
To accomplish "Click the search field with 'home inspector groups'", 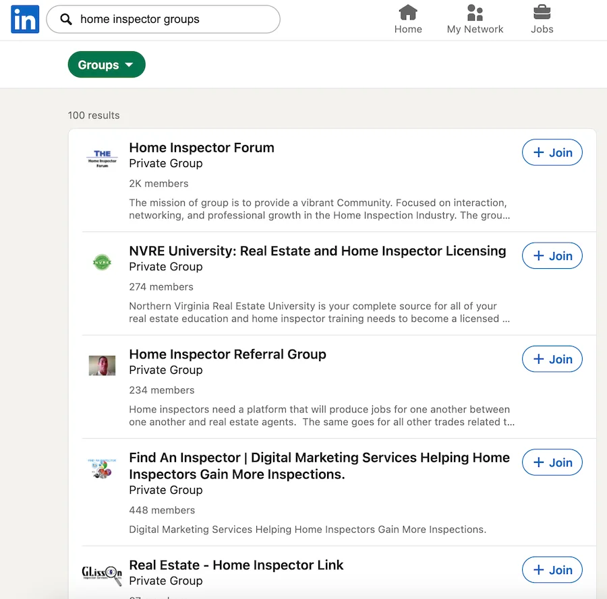I will coord(163,20).
